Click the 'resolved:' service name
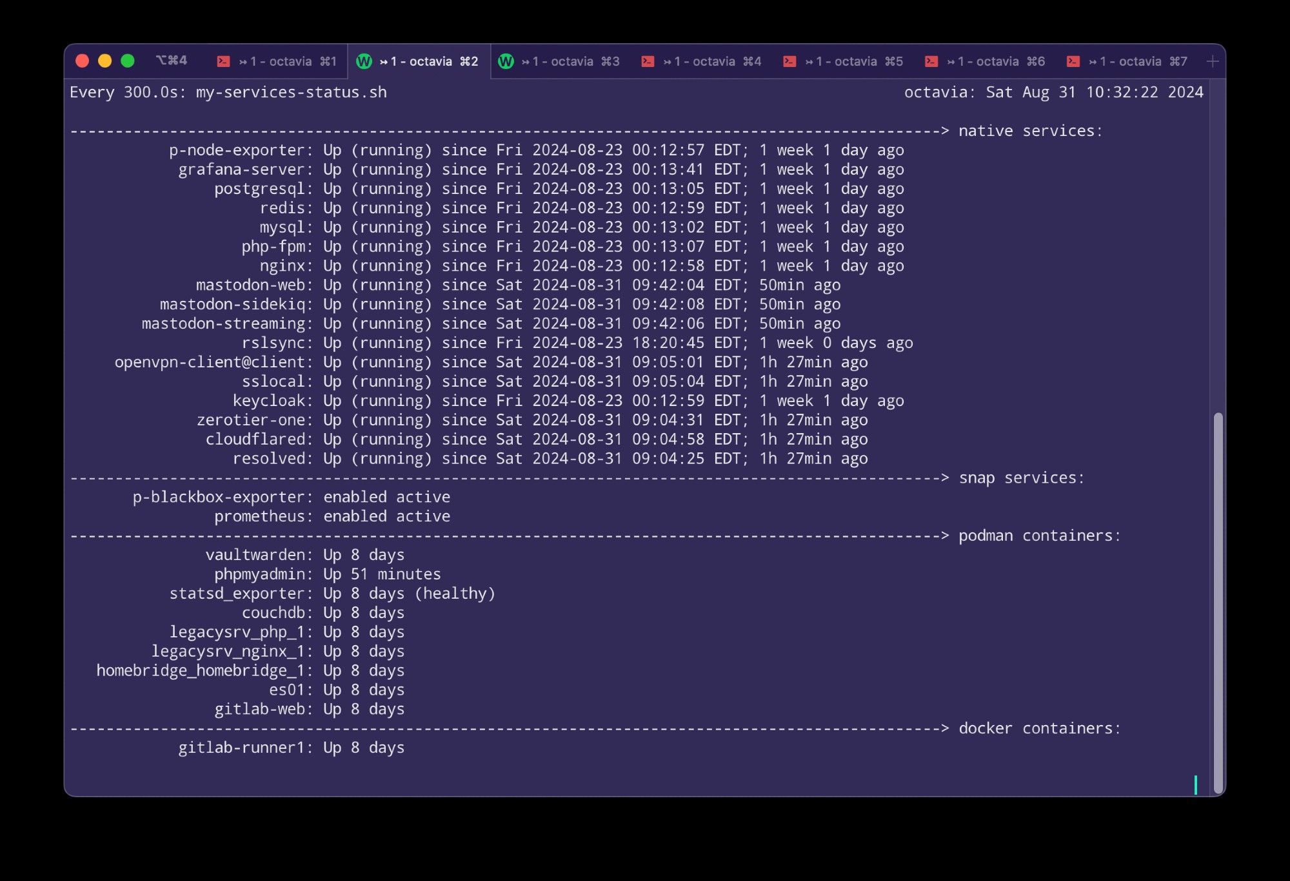Viewport: 1290px width, 881px height. [x=273, y=459]
